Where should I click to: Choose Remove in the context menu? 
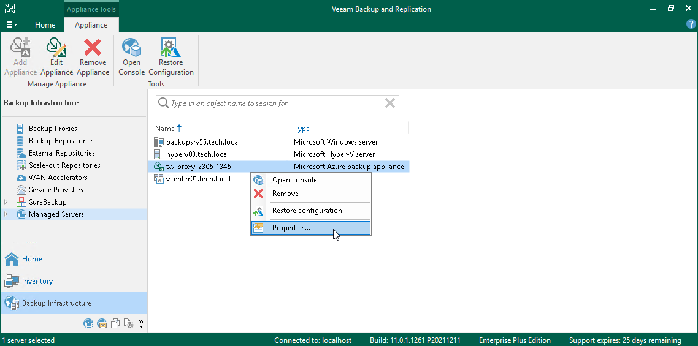[x=311, y=194]
